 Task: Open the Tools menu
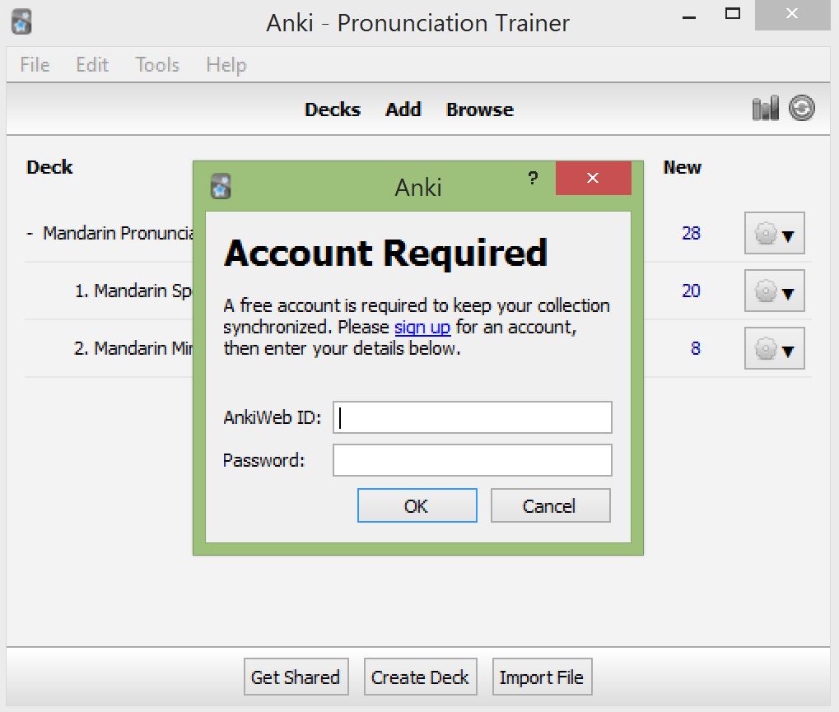click(157, 65)
